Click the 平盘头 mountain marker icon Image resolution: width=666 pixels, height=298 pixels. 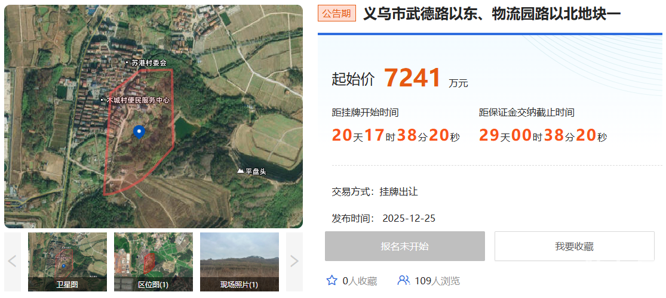click(x=240, y=171)
